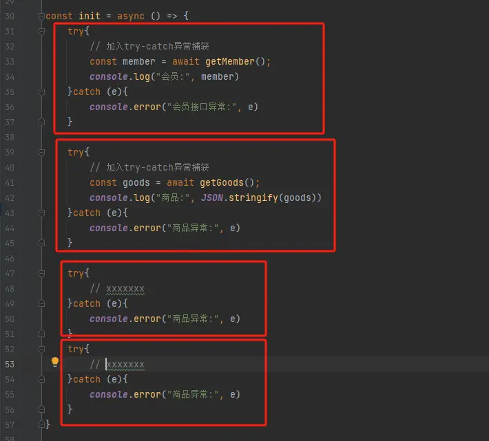Click console.error on line 44
The height and width of the screenshot is (441, 489).
125,228
